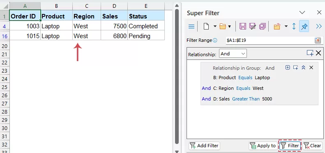Delete all groups with large X icon
This screenshot has width=325, height=153.
[318, 53]
